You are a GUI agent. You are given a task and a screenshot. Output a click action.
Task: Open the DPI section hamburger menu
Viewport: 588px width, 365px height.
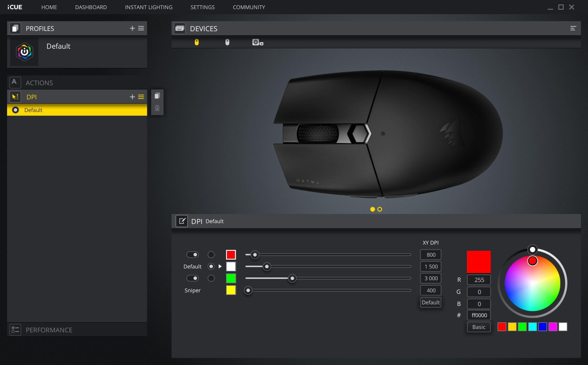pos(141,97)
